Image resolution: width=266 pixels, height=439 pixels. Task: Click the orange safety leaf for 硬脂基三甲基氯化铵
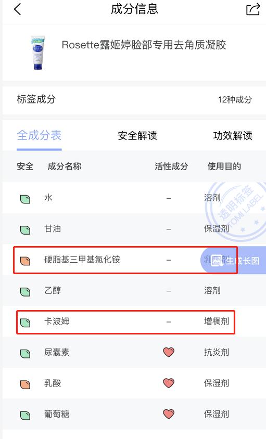point(25,261)
